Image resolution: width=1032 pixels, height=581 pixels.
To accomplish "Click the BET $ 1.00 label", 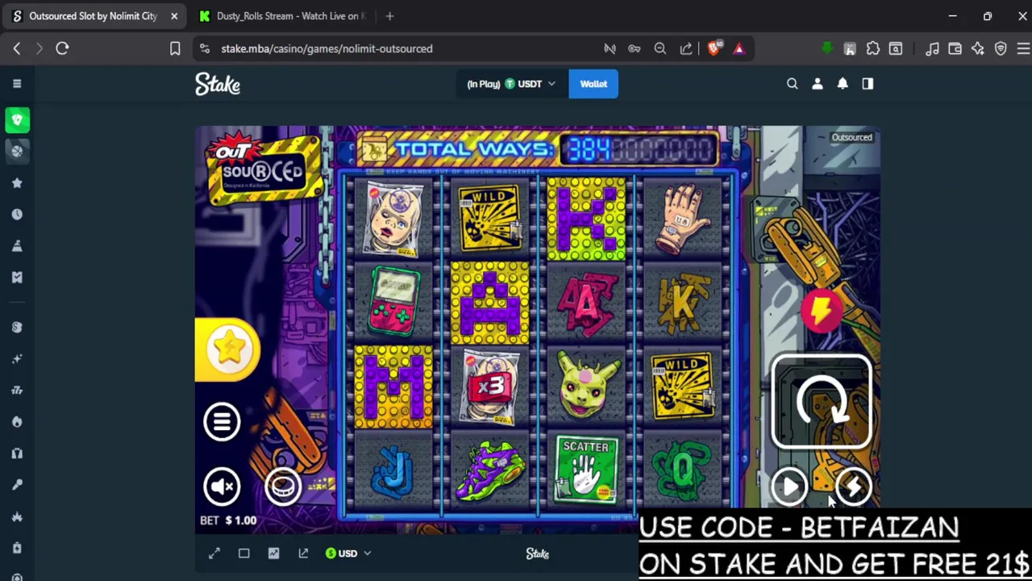I will click(228, 520).
